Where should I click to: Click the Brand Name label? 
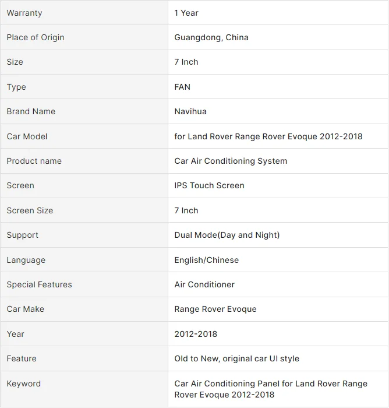click(x=31, y=111)
